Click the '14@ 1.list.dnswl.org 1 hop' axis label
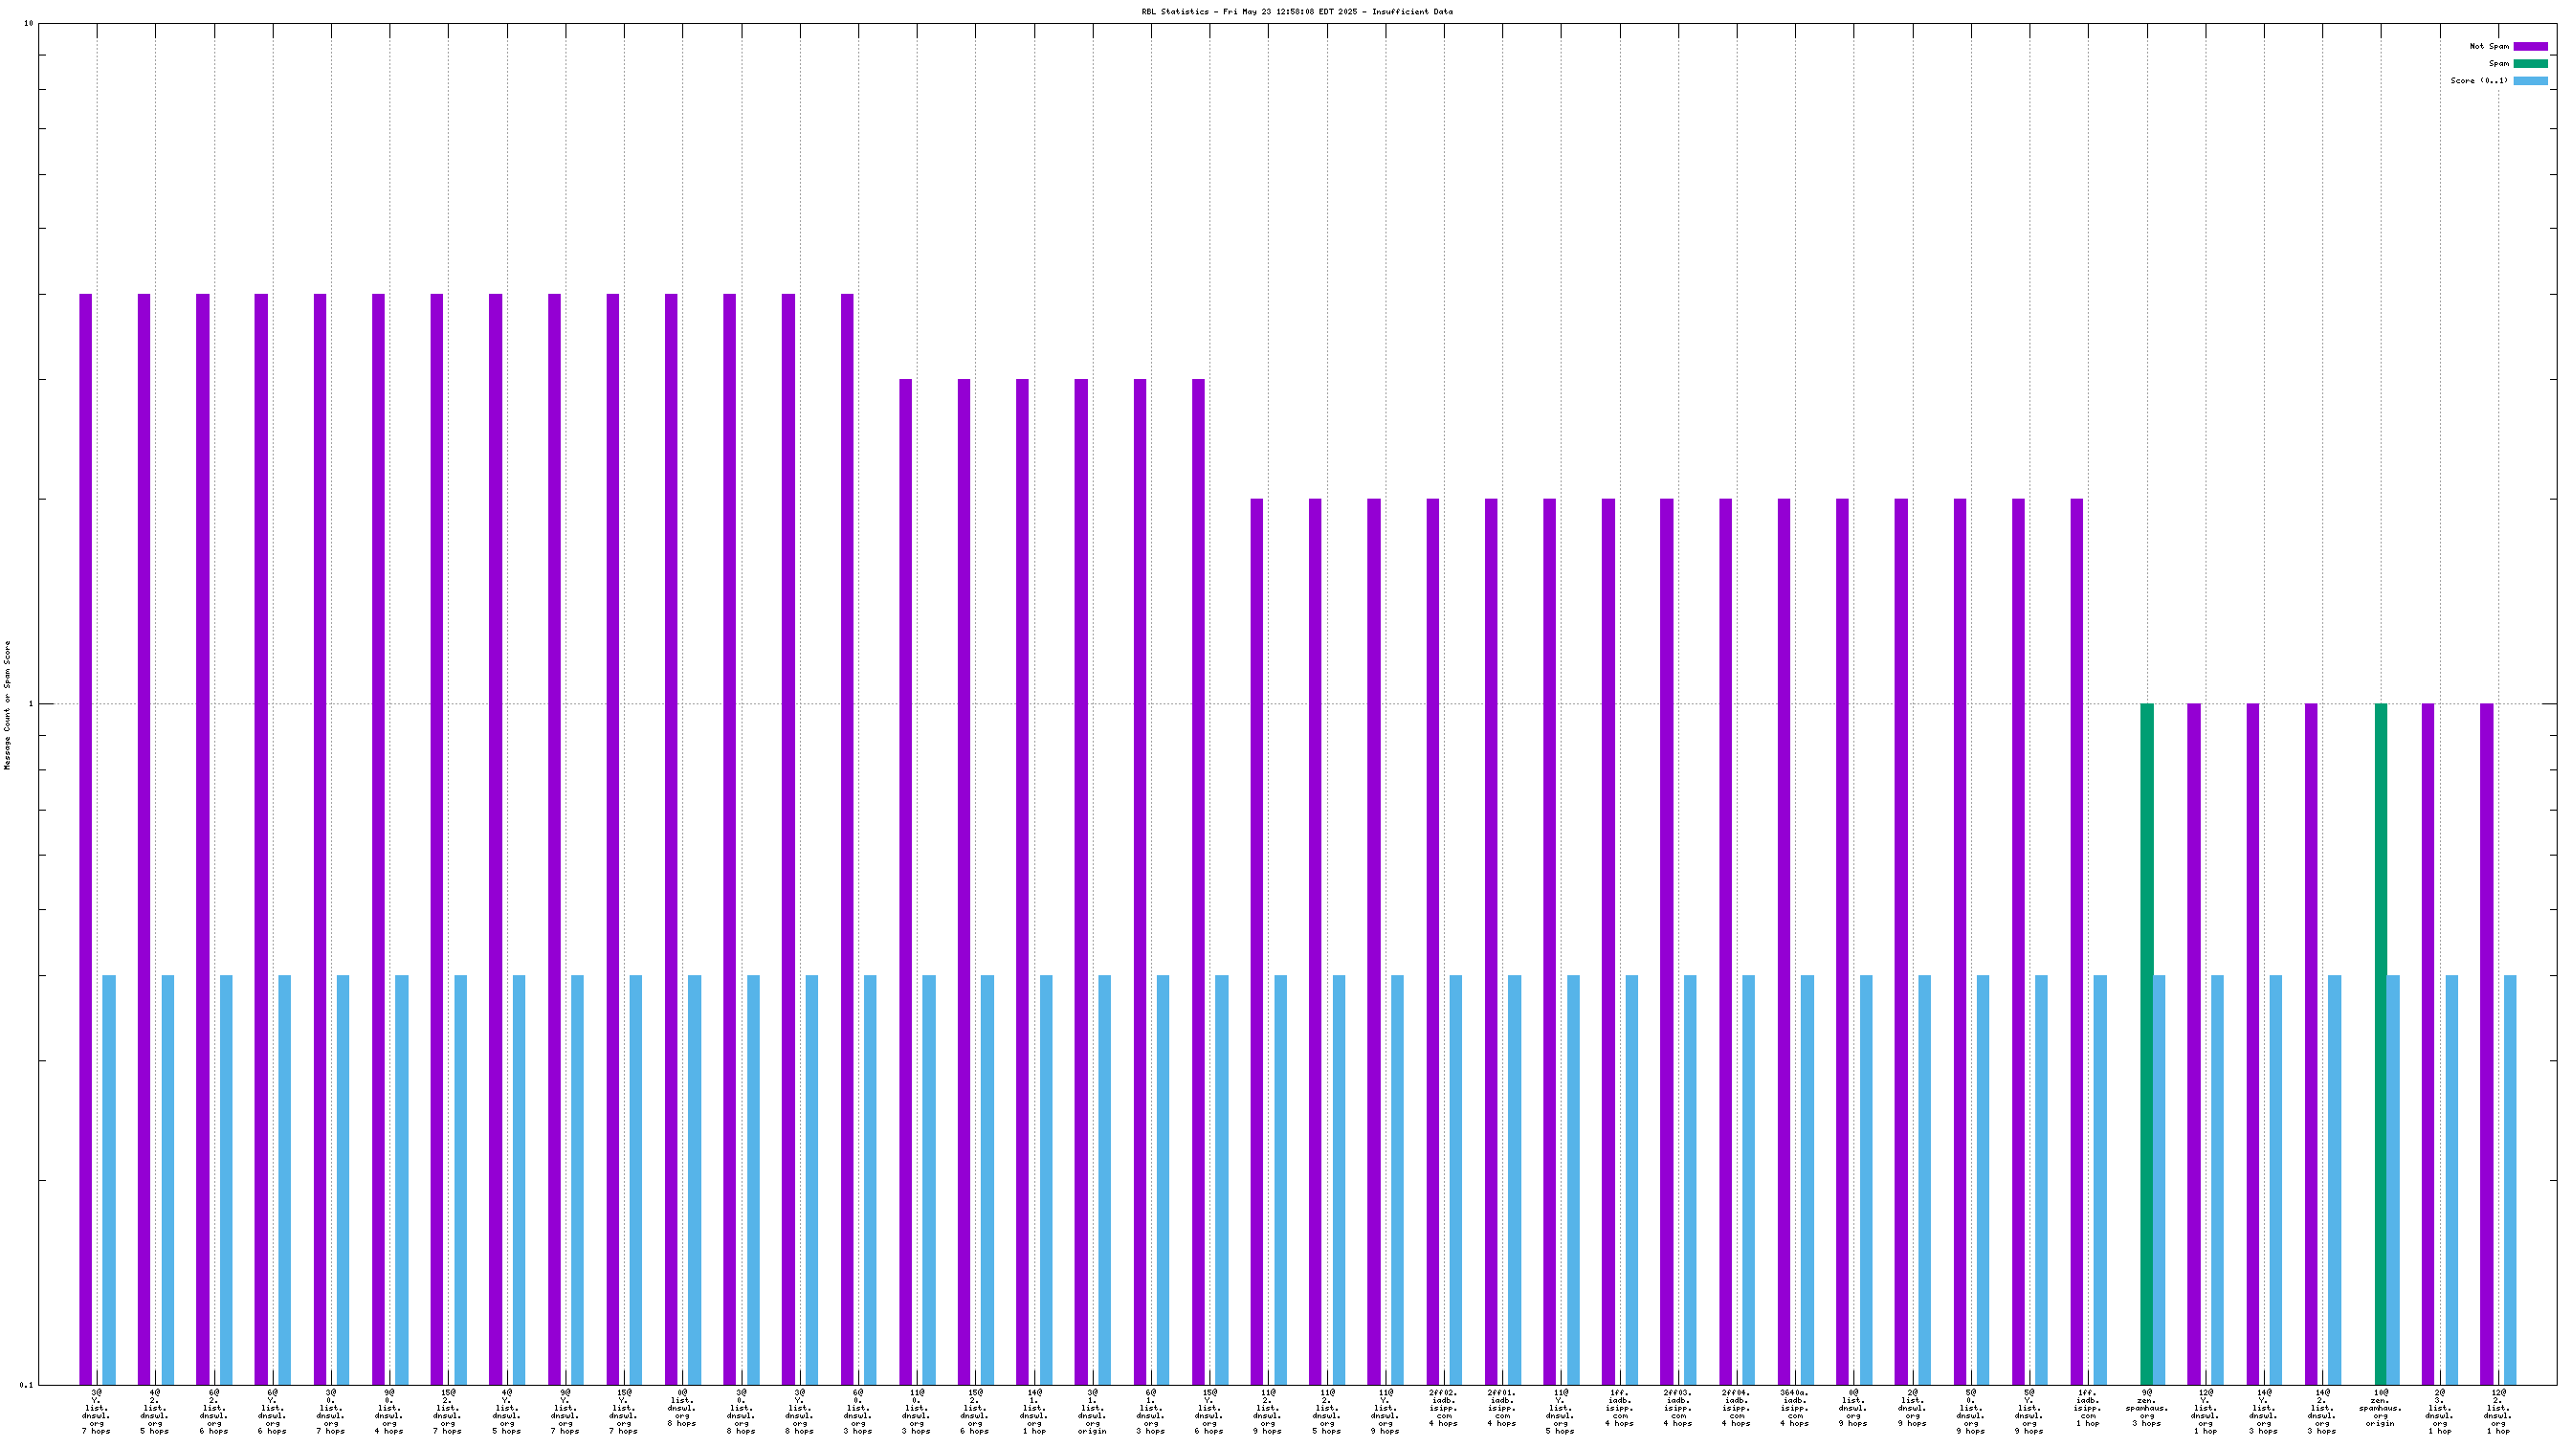Viewport: 2572px width, 1447px height. coord(1033,1411)
